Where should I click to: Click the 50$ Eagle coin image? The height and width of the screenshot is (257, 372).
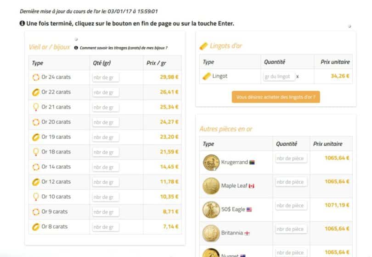point(211,210)
